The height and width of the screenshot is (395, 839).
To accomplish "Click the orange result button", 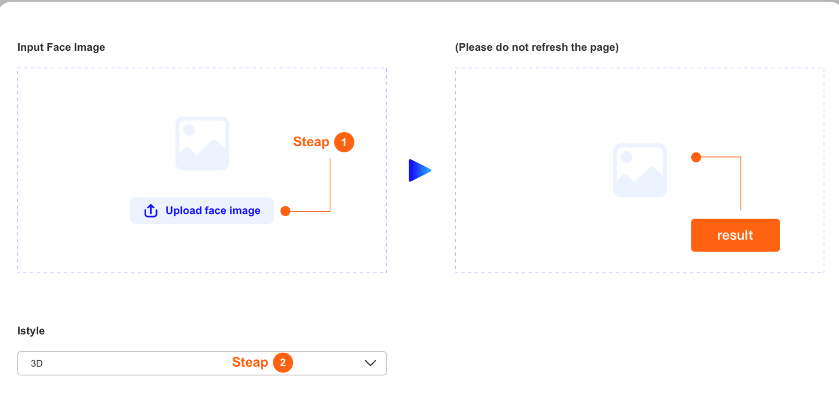I will (x=735, y=235).
